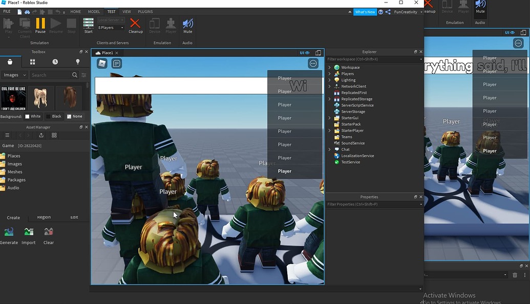Switch Asset Manager to grid view
This screenshot has width=530, height=304.
54,135
